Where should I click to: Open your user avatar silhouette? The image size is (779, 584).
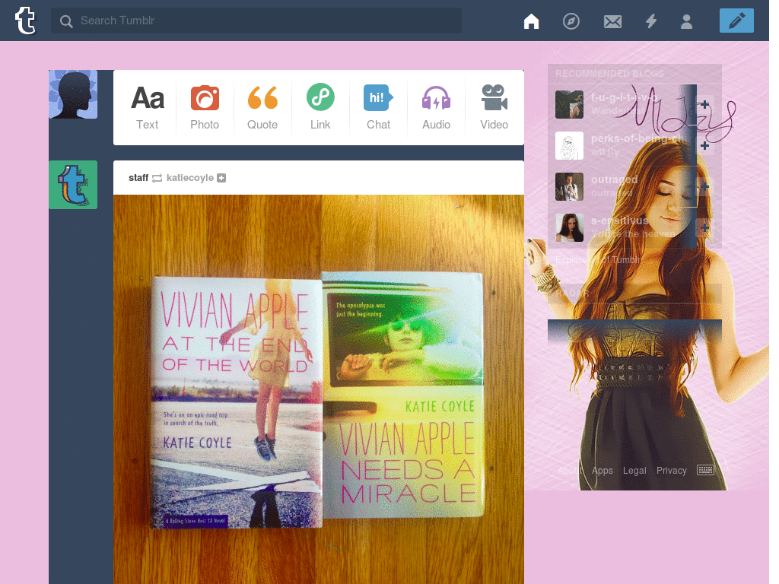pos(73,94)
